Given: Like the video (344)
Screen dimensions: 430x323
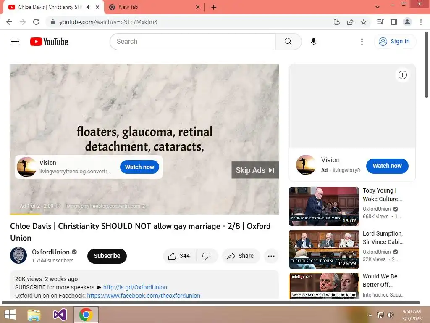Looking at the screenshot, I should 180,256.
